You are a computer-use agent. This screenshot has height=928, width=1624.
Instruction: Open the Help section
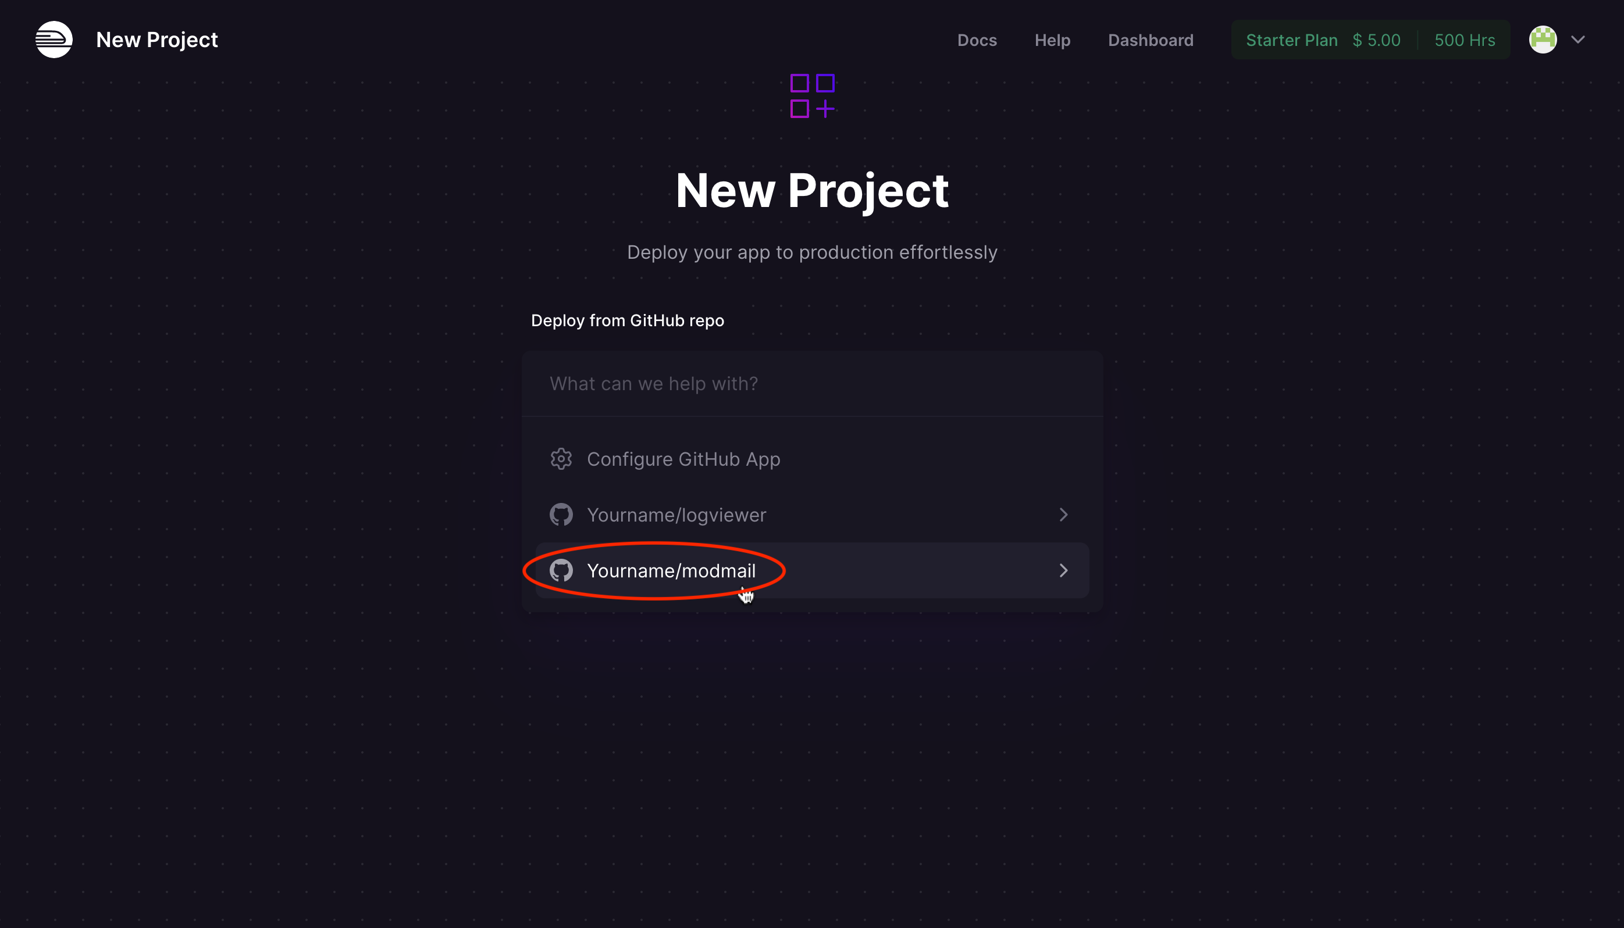pos(1052,40)
